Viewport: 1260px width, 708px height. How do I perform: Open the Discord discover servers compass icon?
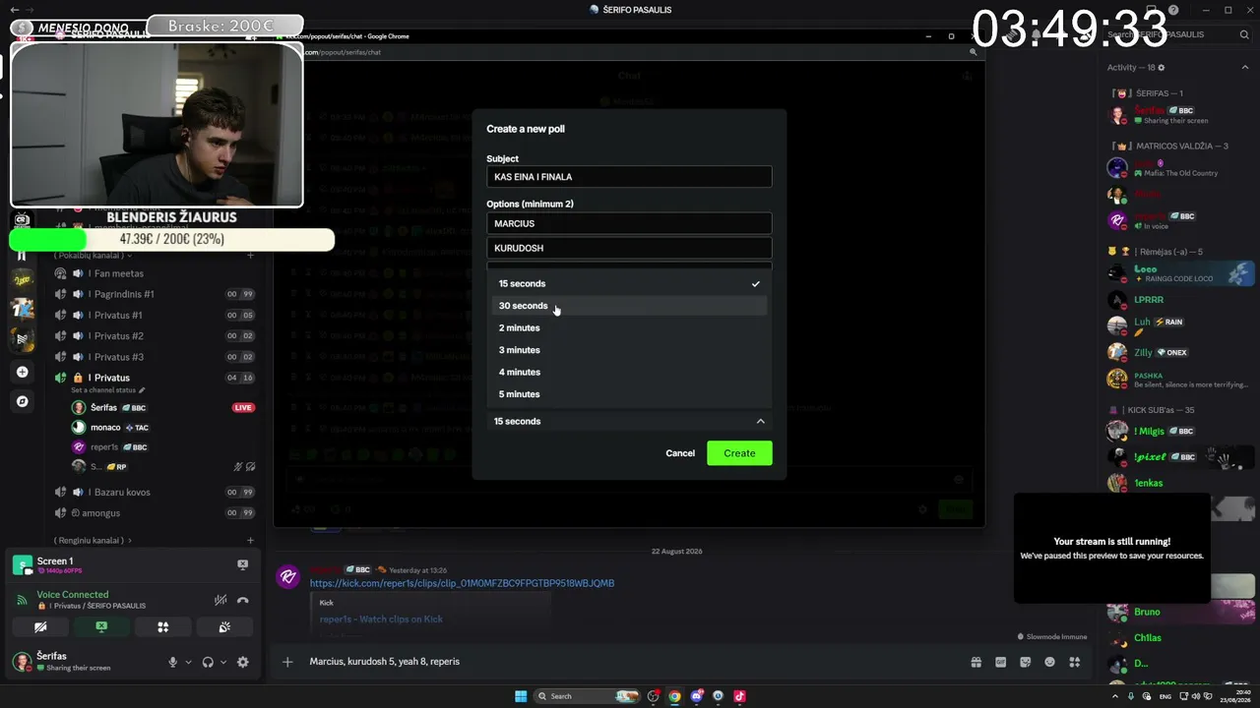click(23, 401)
